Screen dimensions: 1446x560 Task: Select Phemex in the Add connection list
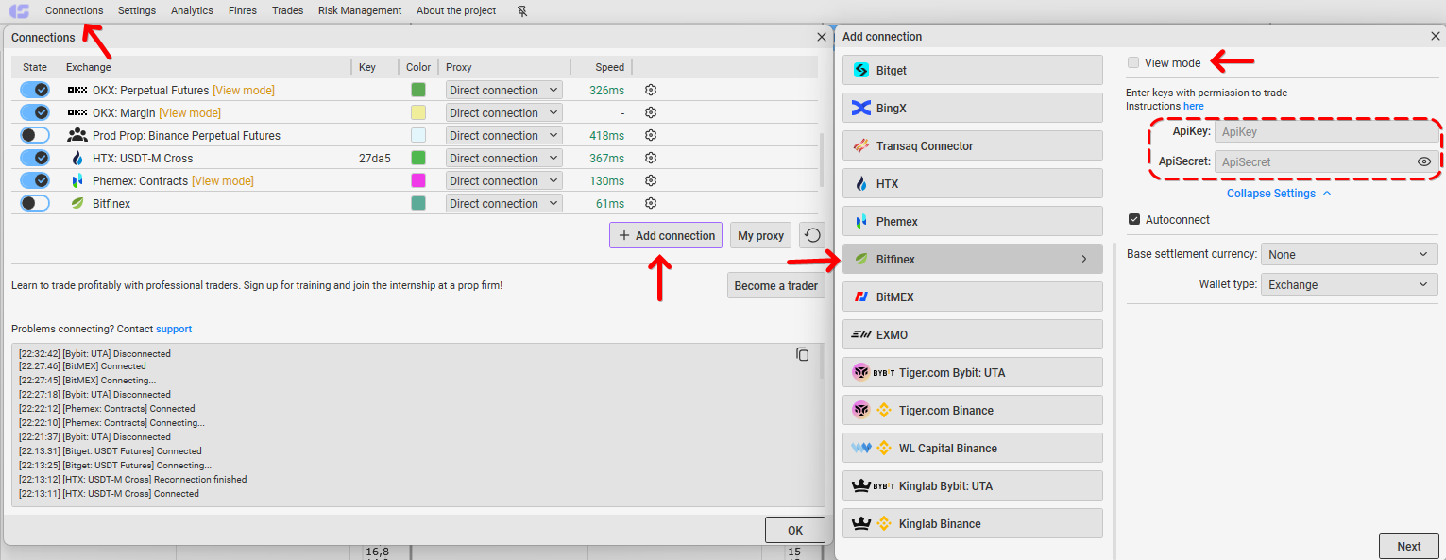[973, 221]
